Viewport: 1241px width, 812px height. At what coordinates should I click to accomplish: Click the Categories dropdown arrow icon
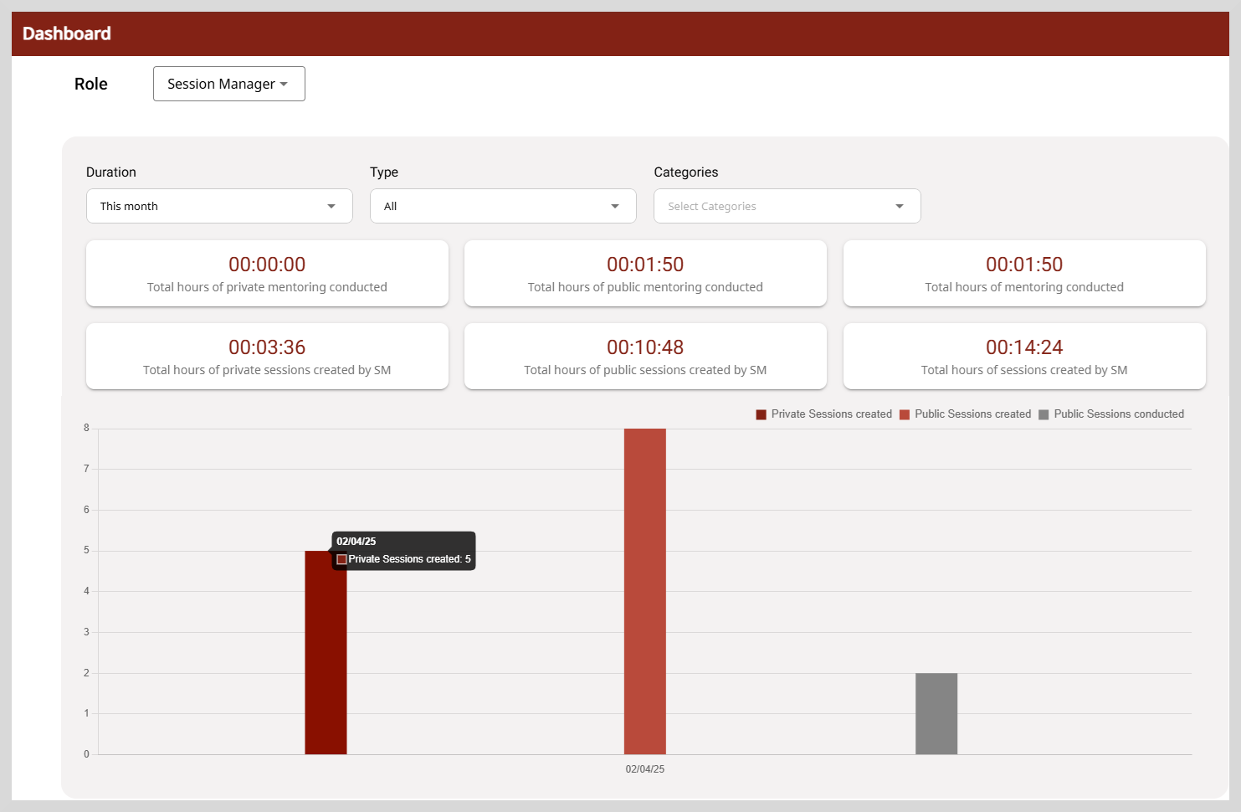[900, 206]
